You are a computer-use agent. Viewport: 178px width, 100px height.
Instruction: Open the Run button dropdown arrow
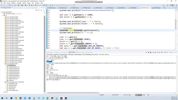20,5
